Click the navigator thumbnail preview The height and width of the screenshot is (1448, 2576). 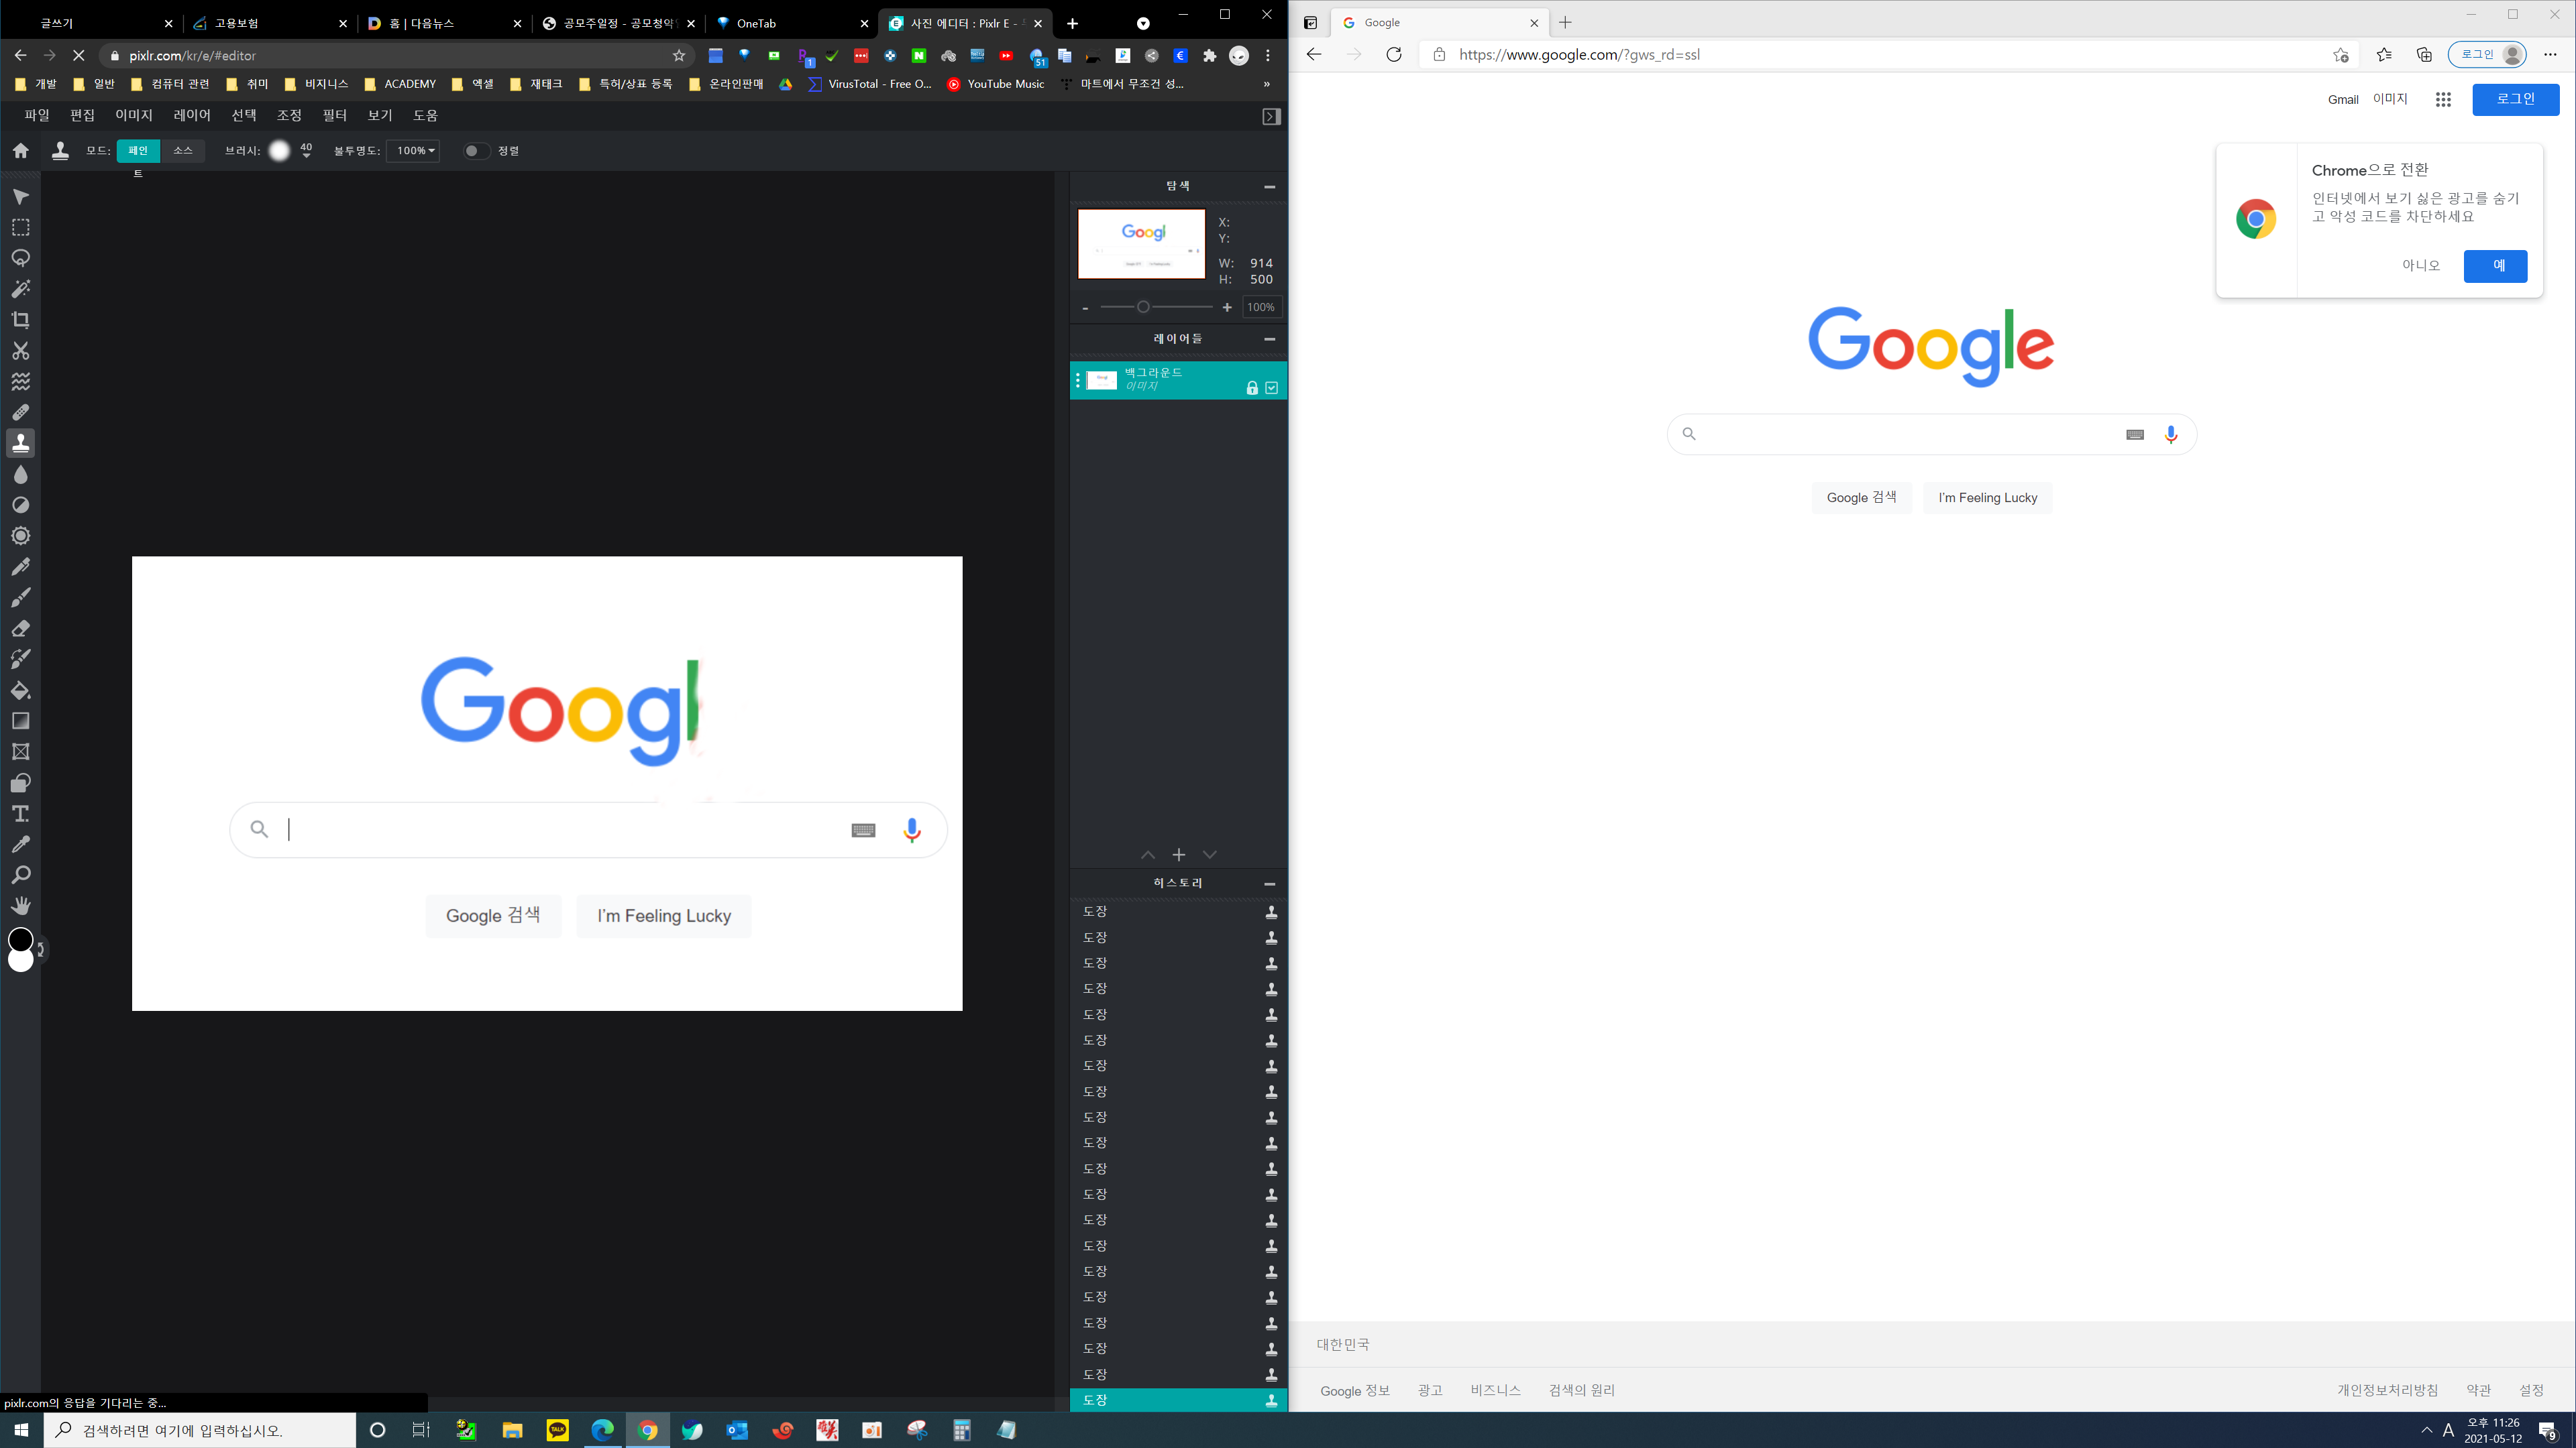1141,244
